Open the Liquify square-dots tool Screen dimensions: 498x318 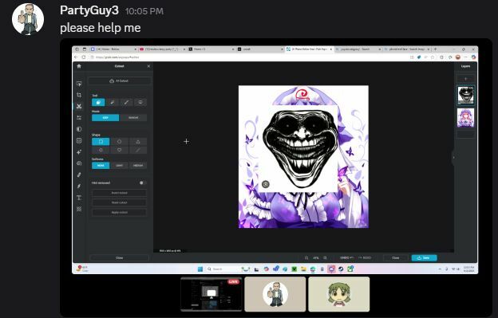point(79,140)
